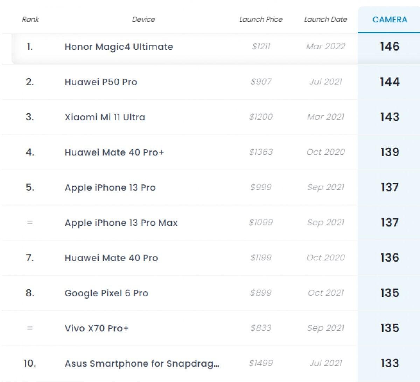Sort by Launch Date column header

pos(325,19)
